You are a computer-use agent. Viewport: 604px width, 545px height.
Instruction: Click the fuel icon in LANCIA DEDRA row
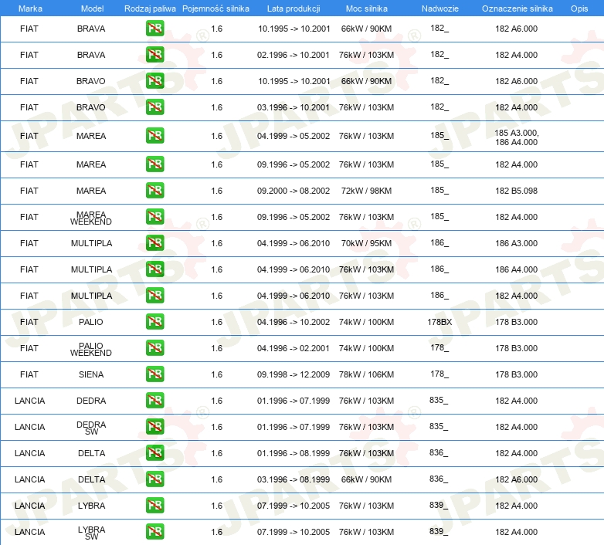coord(154,401)
